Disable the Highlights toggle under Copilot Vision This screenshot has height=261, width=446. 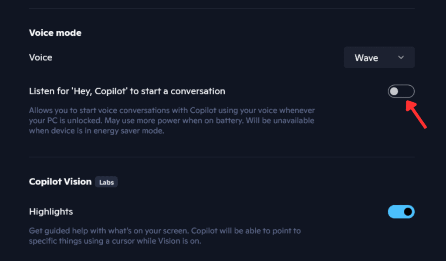pyautogui.click(x=401, y=211)
